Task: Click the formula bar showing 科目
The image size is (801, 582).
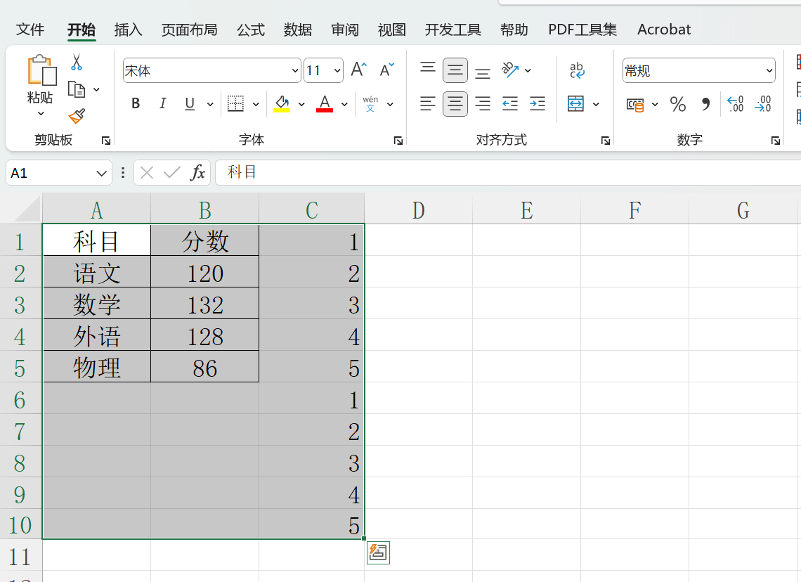Action: pos(508,173)
